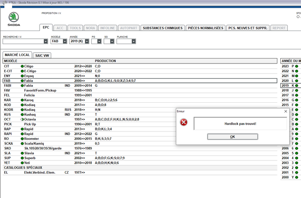
Task: Click green dot for model year 2000 Y
Action: pos(296,177)
